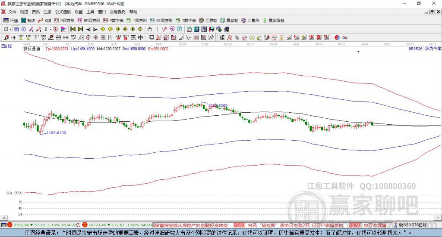Open the small black dropdown arrow on chart
442x237 pixels.
(358, 51)
